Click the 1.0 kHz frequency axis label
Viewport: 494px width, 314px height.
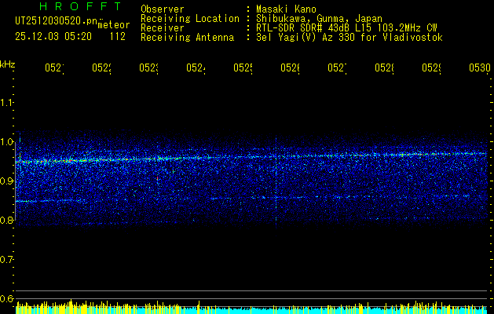7,142
